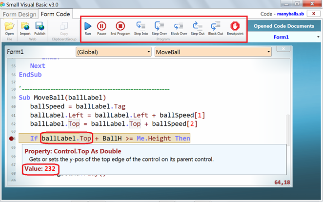Image resolution: width=323 pixels, height=202 pixels.
Task: Select the Form Code tab
Action: (56, 14)
